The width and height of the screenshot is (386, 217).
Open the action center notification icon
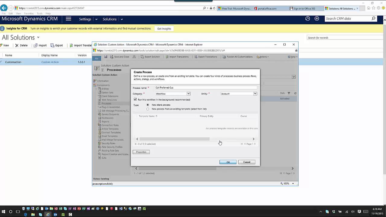pyautogui.click(x=359, y=212)
